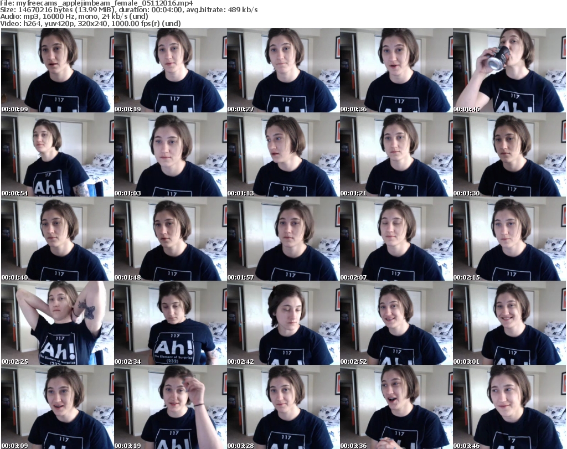Open the frame stamped 00:00:54

58,154
